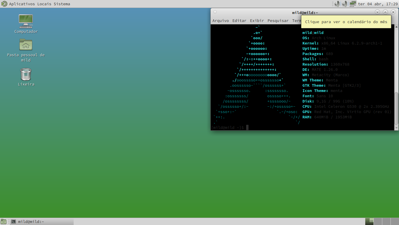Click the calendar tooltip 'Clique para ver o calendário do mês'
Viewport: 399px width, 225px height.
point(346,22)
